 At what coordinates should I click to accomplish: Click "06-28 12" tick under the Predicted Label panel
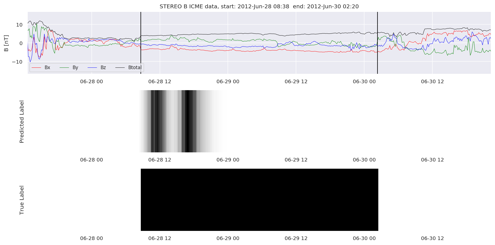160,160
